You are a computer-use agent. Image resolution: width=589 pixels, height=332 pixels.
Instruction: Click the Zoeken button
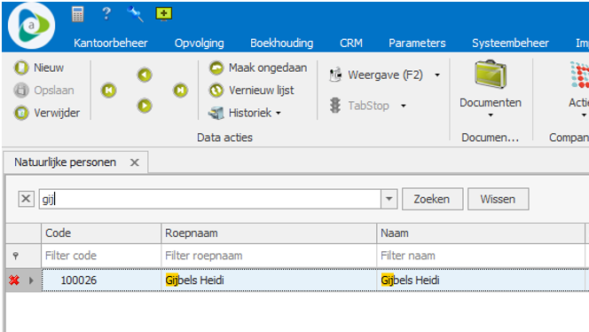(432, 199)
